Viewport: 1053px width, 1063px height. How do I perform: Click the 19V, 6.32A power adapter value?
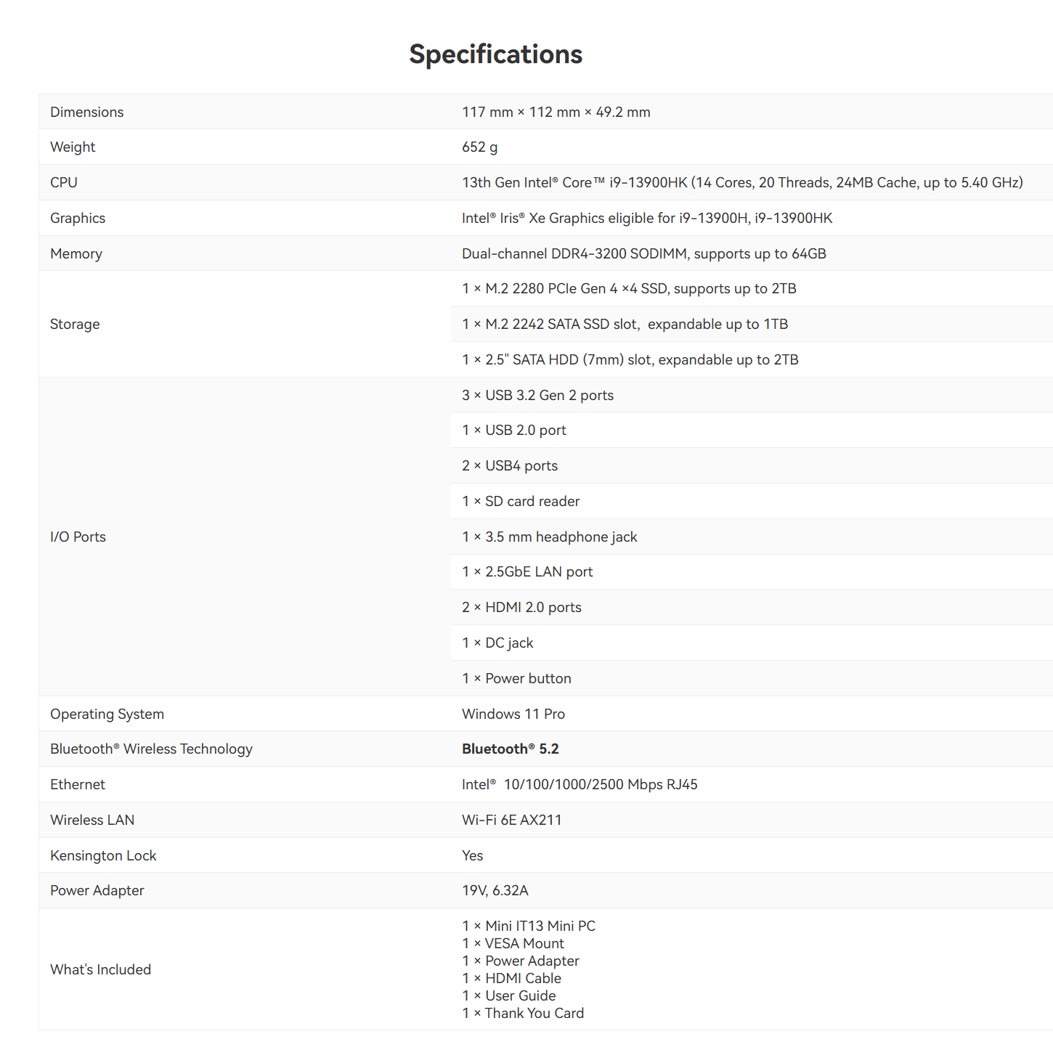(495, 891)
